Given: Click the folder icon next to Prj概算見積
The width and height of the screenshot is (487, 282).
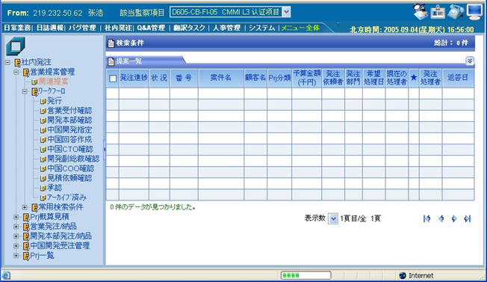Looking at the screenshot, I should [x=26, y=217].
